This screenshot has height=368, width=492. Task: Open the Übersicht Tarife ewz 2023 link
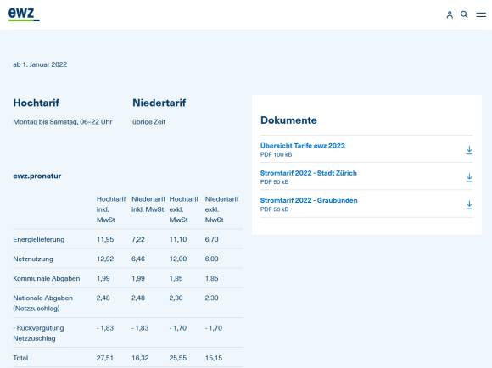tap(303, 146)
